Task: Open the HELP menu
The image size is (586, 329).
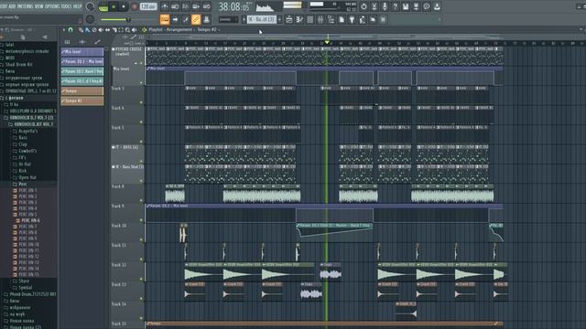Action: (77, 6)
